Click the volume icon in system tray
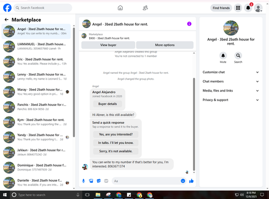The height and width of the screenshot is (199, 269). coord(242,195)
